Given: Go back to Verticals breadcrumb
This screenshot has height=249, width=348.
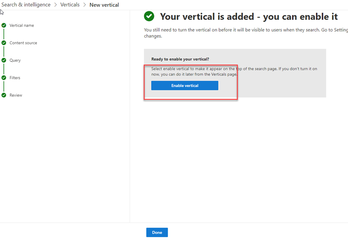Looking at the screenshot, I should coord(70,5).
